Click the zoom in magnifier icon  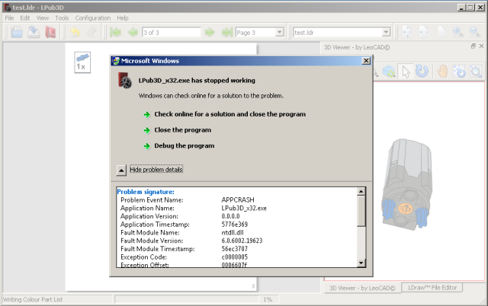[x=457, y=32]
